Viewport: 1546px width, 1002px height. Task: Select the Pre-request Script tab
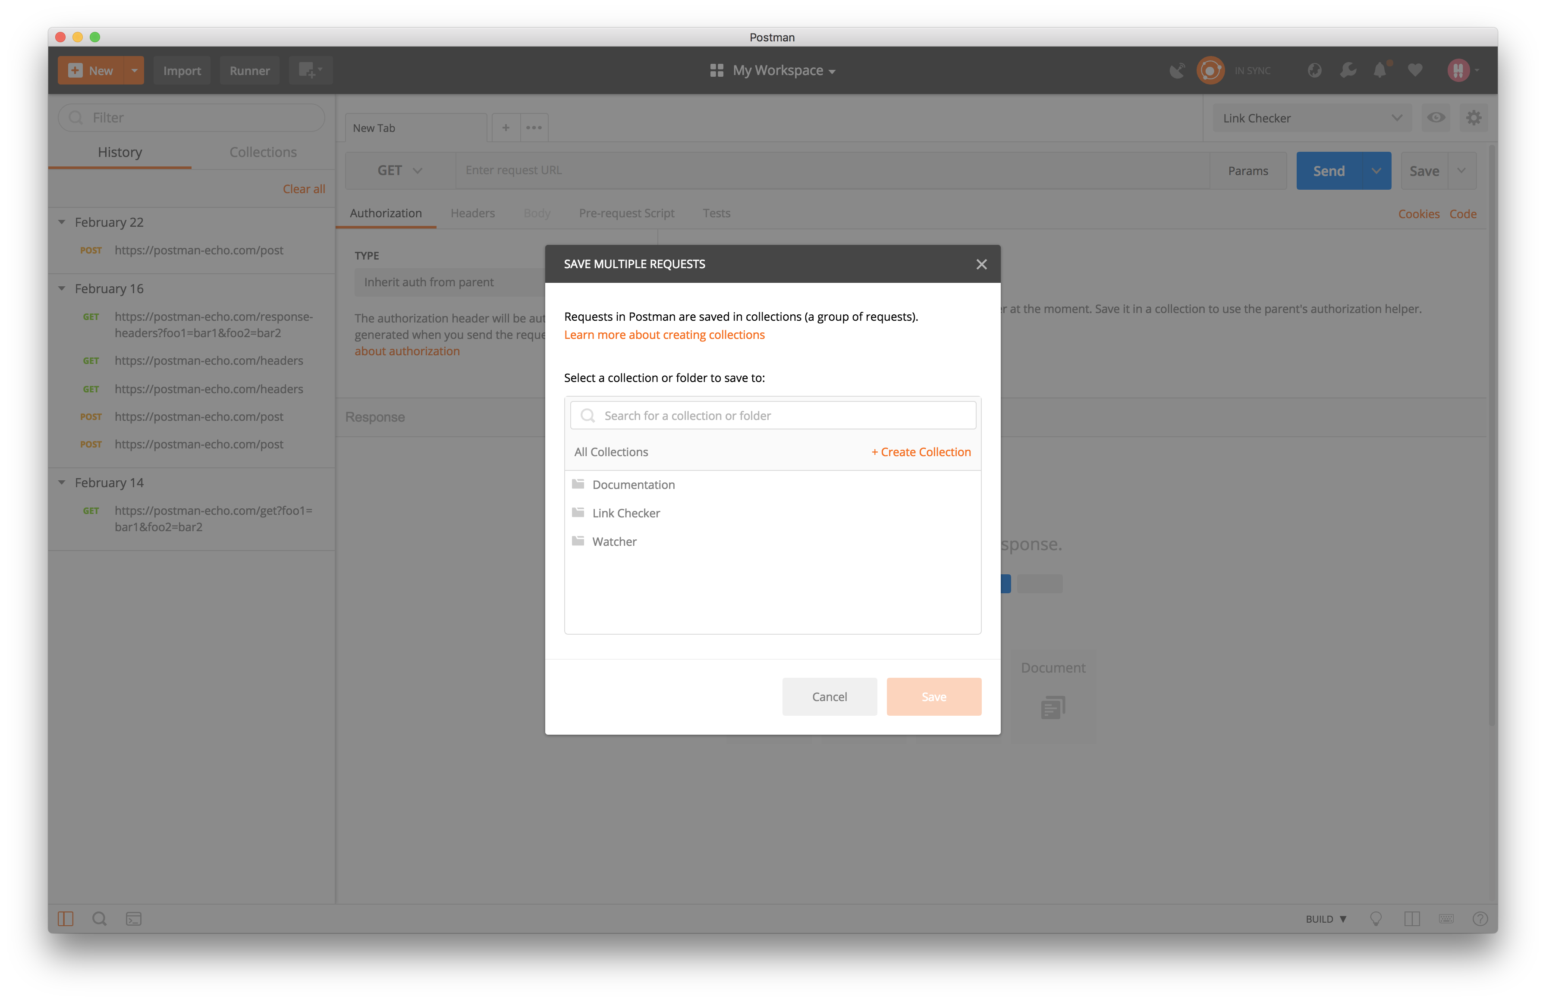coord(626,213)
